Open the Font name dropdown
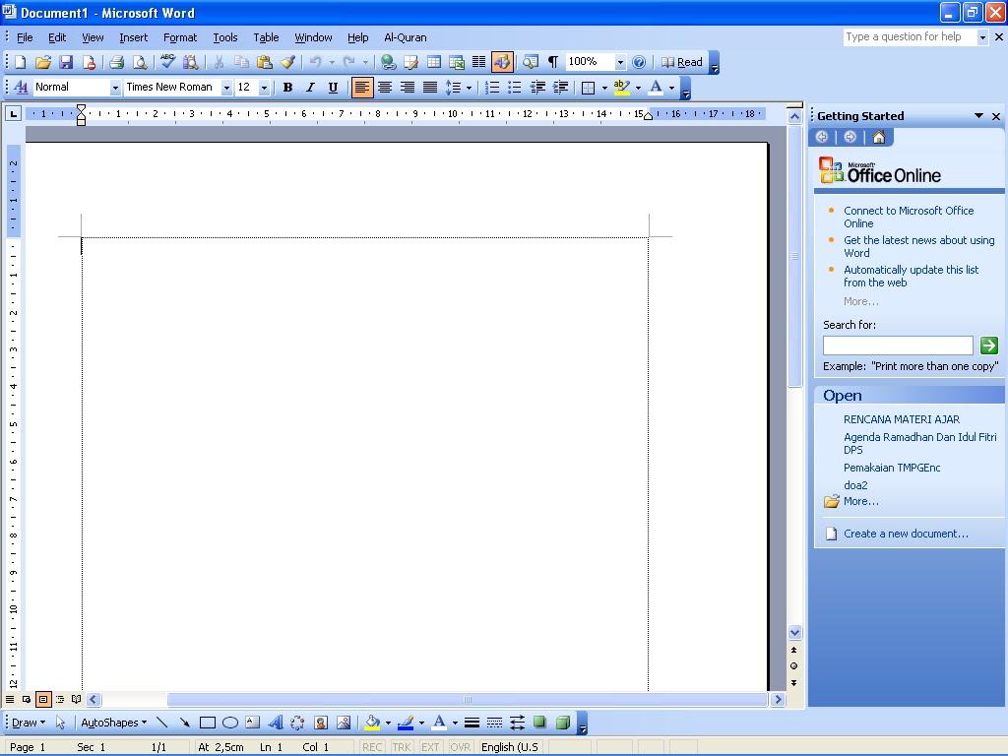This screenshot has width=1008, height=756. (x=226, y=87)
